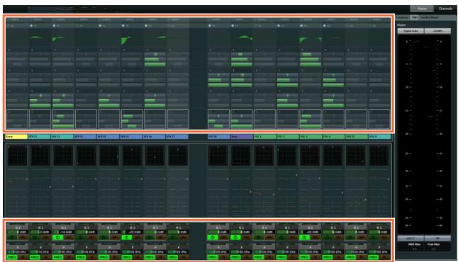The height and width of the screenshot is (262, 458).
Task: Click filter frequency value in leftmost channel strip
Action: [18, 252]
